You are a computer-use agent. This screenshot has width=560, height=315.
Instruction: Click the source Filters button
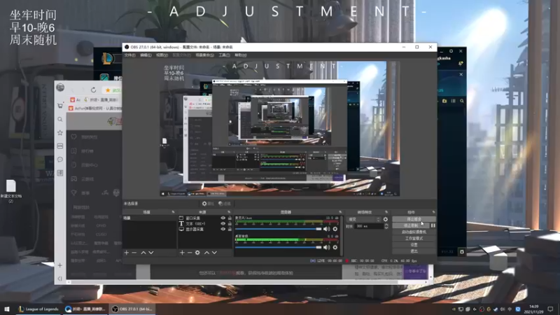point(225,204)
